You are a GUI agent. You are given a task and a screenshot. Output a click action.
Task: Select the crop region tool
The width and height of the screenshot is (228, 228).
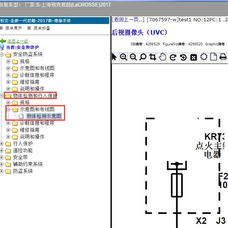(153, 57)
